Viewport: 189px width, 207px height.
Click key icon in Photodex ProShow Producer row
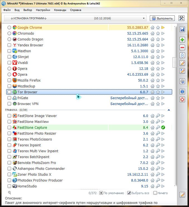(158, 180)
